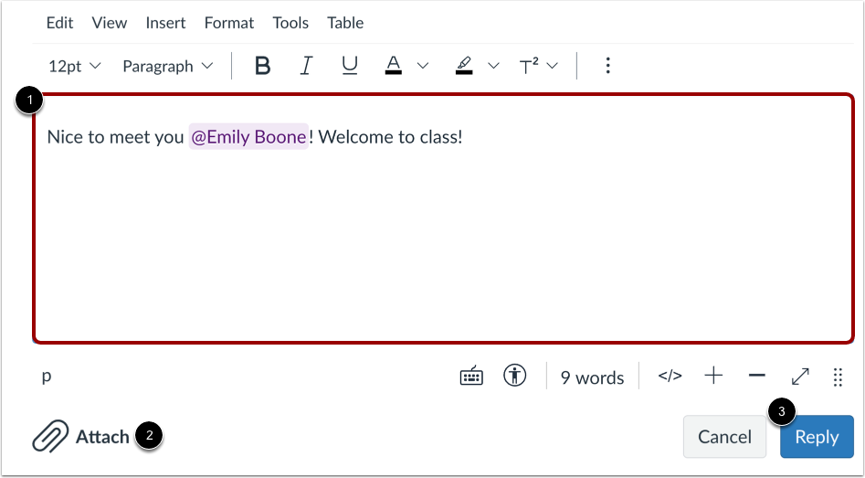Toggle underline formatting
The height and width of the screenshot is (478, 865).
coord(350,66)
